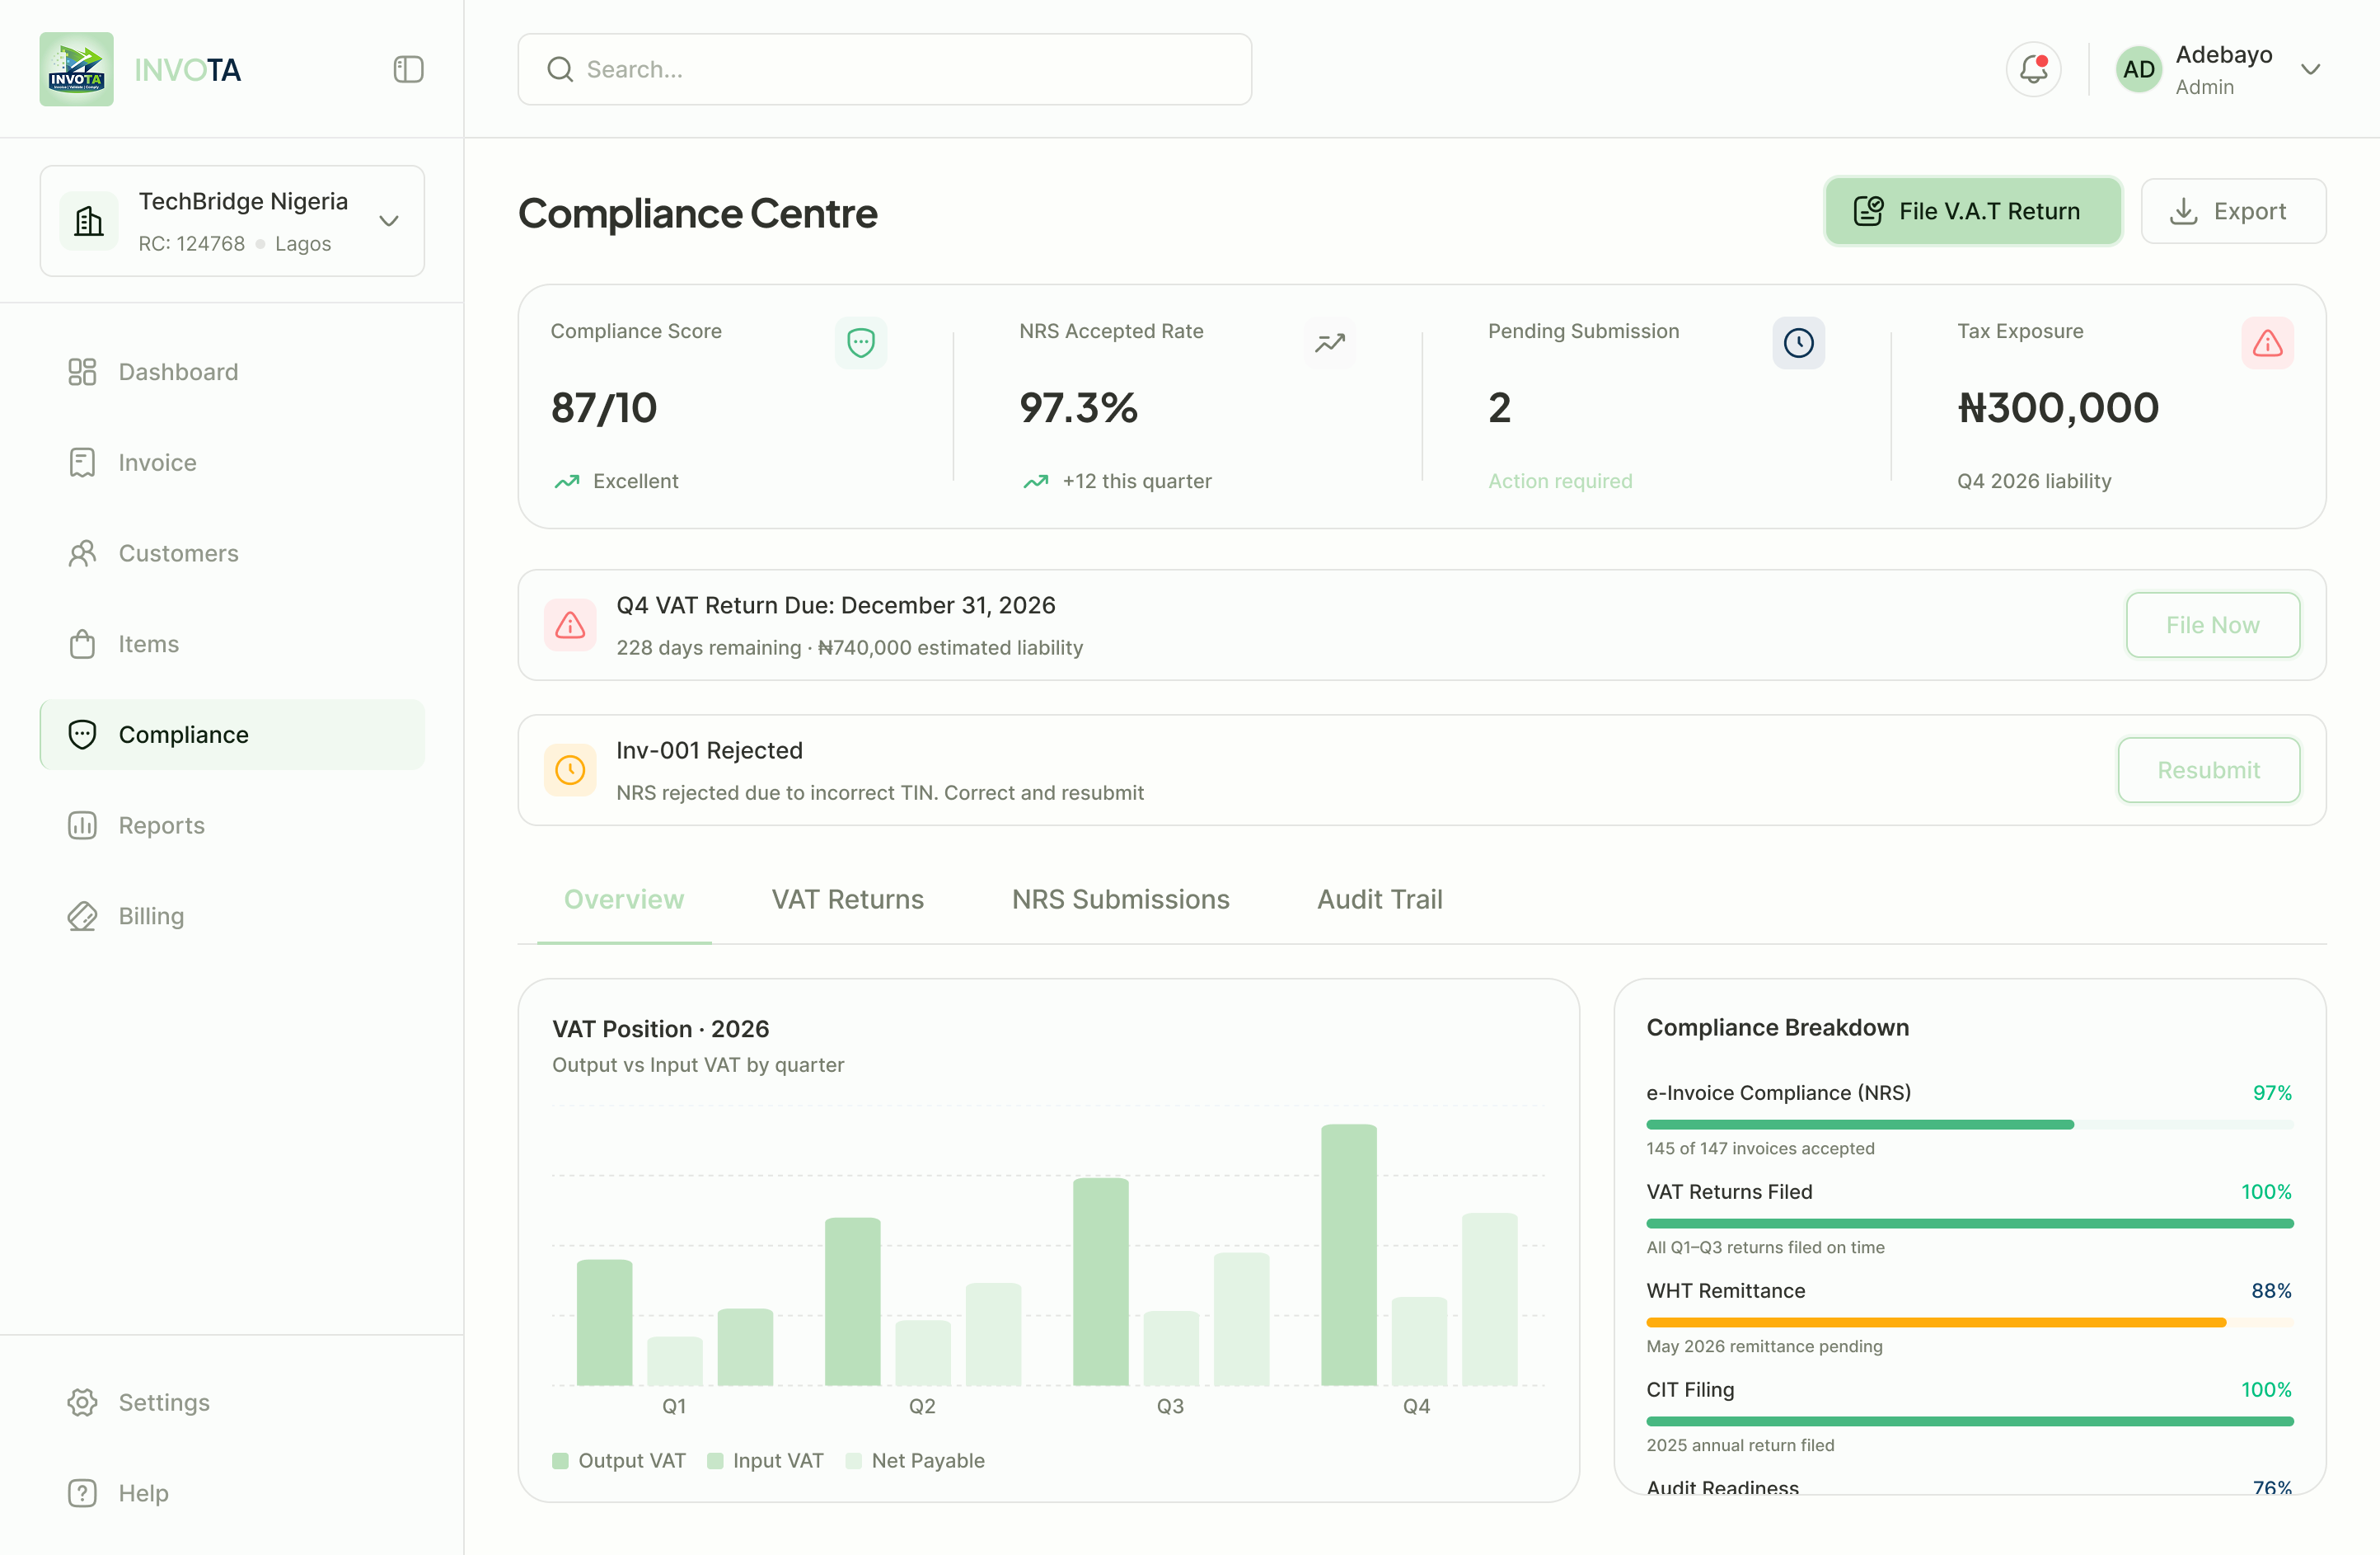Click the INVOTA logo icon
The height and width of the screenshot is (1555, 2380).
click(x=76, y=69)
